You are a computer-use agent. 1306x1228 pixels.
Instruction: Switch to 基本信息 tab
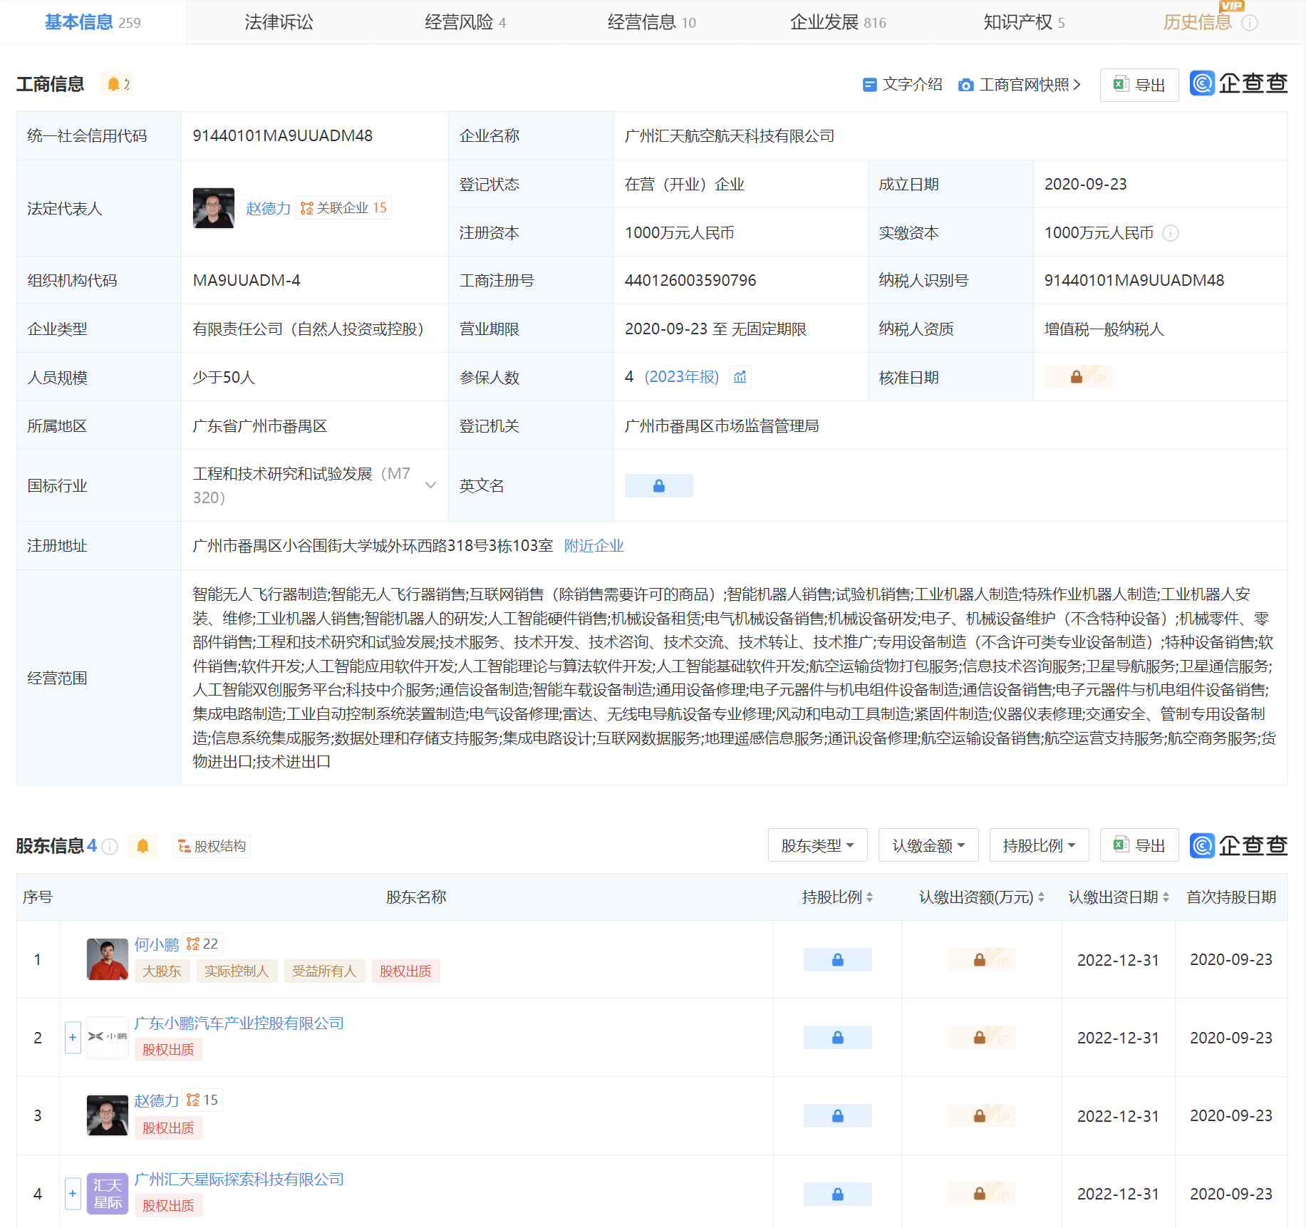pos(93,23)
